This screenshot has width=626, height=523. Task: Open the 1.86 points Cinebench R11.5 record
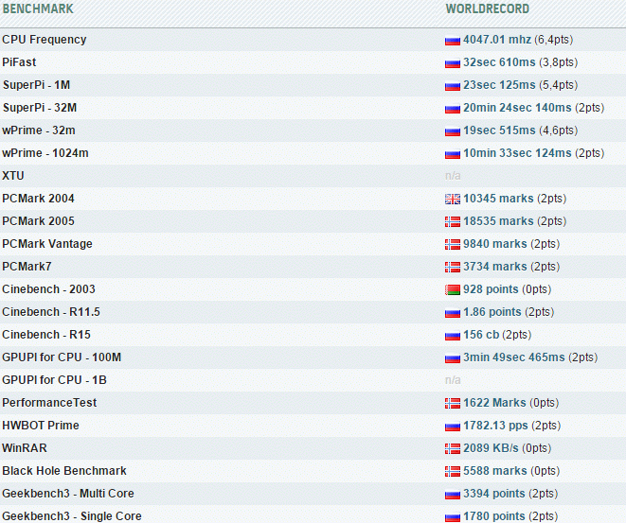[x=492, y=312]
